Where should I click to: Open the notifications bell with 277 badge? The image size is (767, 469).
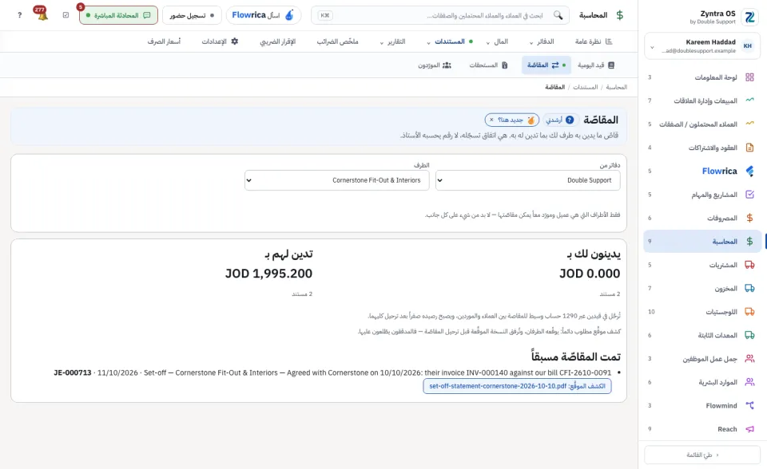click(x=42, y=14)
